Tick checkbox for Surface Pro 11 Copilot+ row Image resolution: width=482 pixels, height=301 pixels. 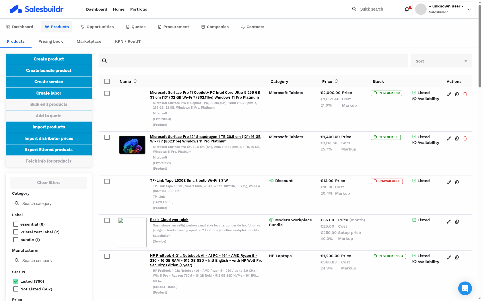coord(107,93)
